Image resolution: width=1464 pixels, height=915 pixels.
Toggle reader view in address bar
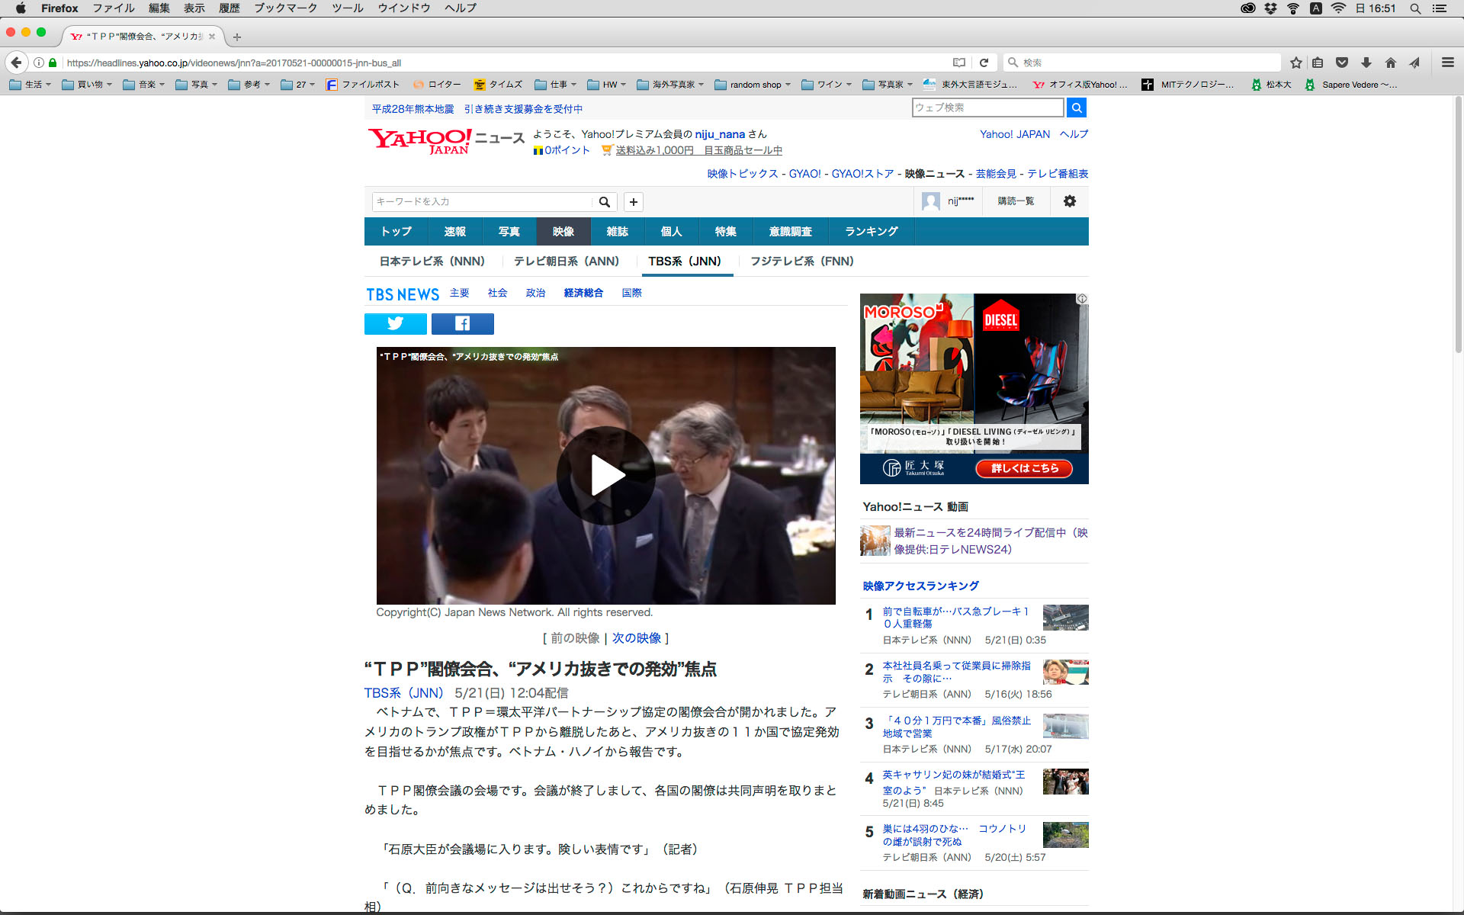(x=959, y=63)
